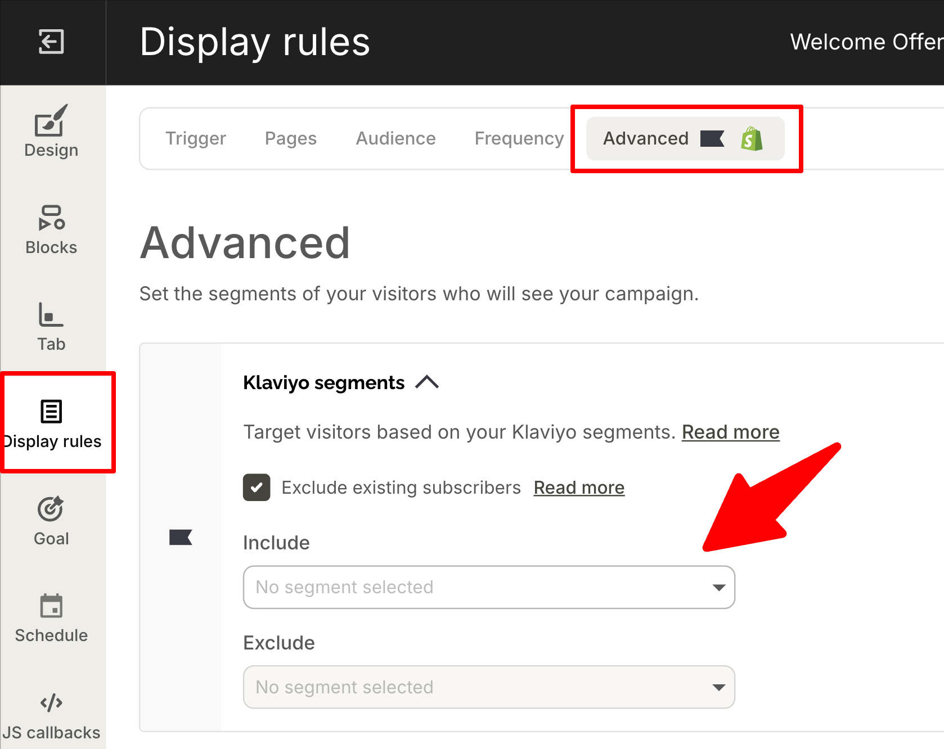The height and width of the screenshot is (749, 944).
Task: Click the Shopify bag icon
Action: click(752, 139)
